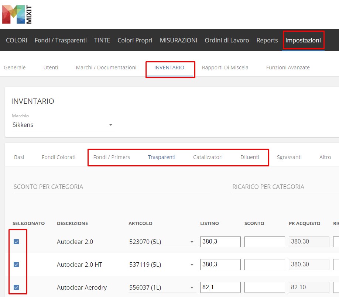The image size is (339, 297).
Task: Select the Sgrassanti category tab
Action: (289, 157)
